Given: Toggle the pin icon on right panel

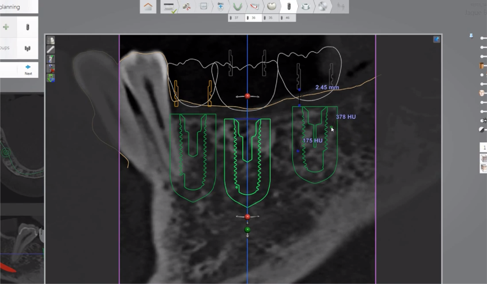Looking at the screenshot, I should point(471,36).
